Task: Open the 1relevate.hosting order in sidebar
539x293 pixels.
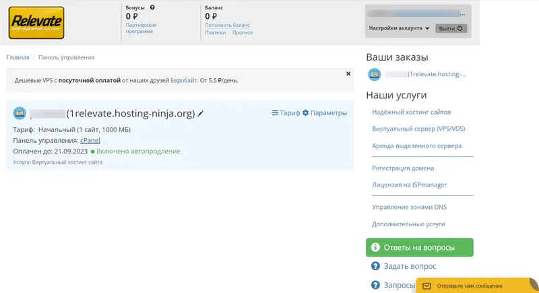Action: 426,74
